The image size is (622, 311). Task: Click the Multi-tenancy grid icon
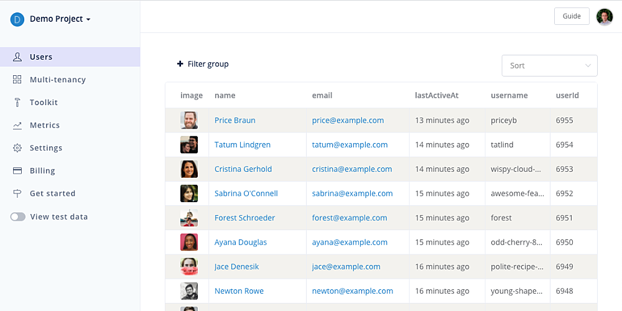[17, 80]
